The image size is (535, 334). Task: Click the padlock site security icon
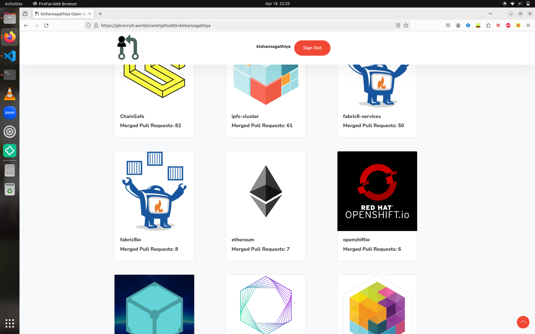[96, 25]
